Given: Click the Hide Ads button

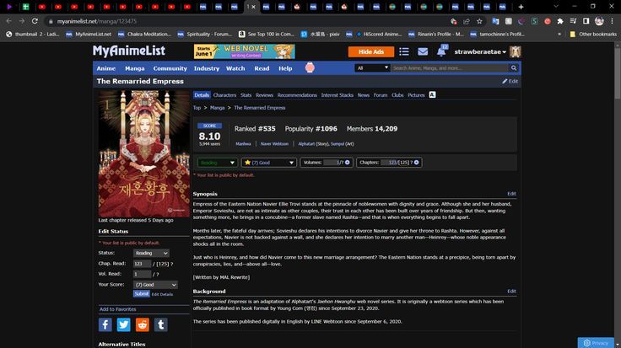Looking at the screenshot, I should [371, 51].
